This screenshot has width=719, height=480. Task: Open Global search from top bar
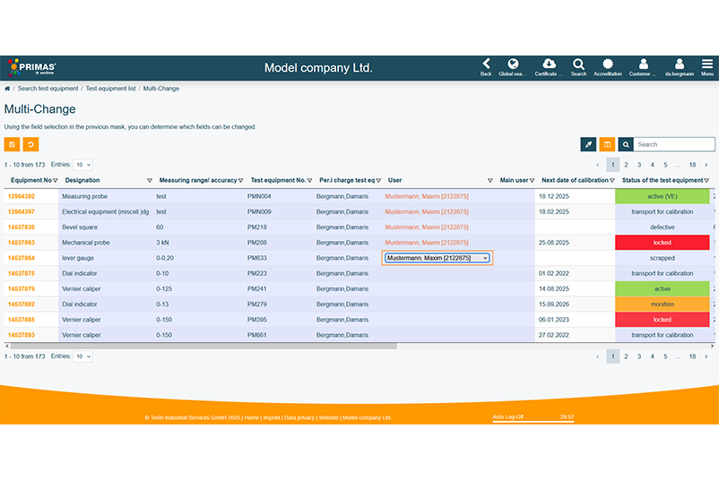514,67
